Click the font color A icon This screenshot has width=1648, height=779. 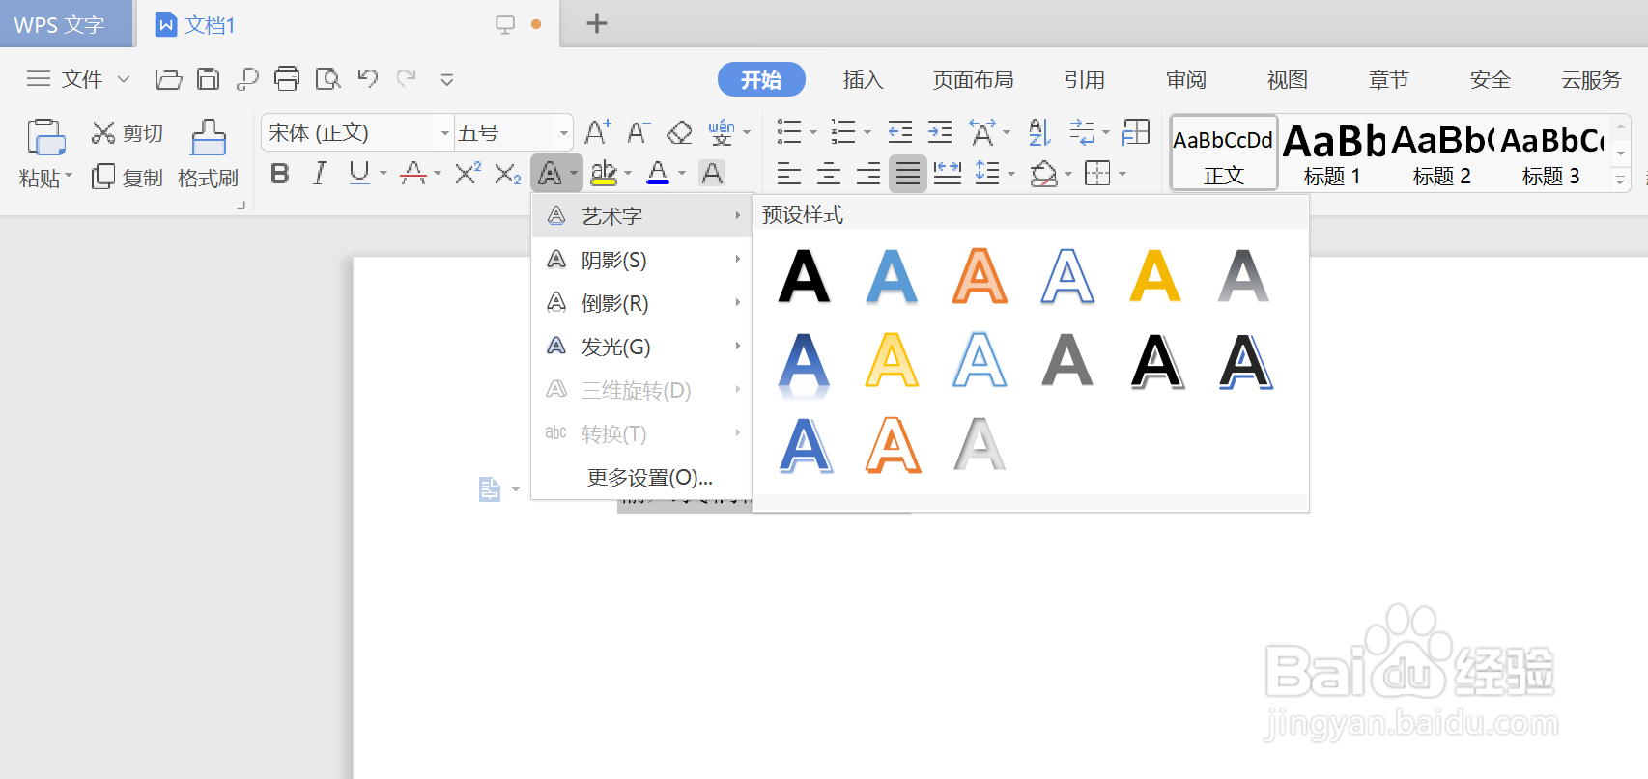(x=658, y=174)
